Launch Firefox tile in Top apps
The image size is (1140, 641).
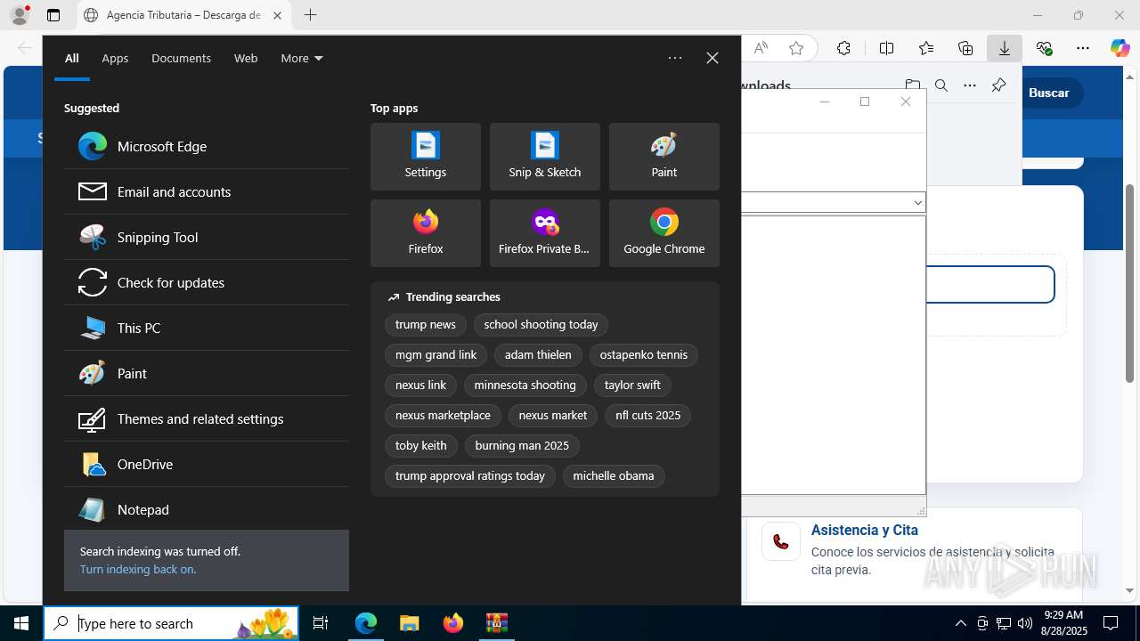click(x=426, y=233)
